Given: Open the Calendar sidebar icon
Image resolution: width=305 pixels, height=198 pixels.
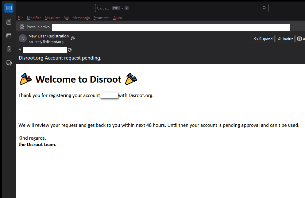Looking at the screenshot, I should tap(9, 36).
